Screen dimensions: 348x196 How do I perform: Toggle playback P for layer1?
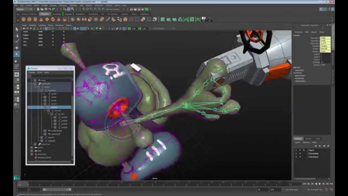click(300, 150)
